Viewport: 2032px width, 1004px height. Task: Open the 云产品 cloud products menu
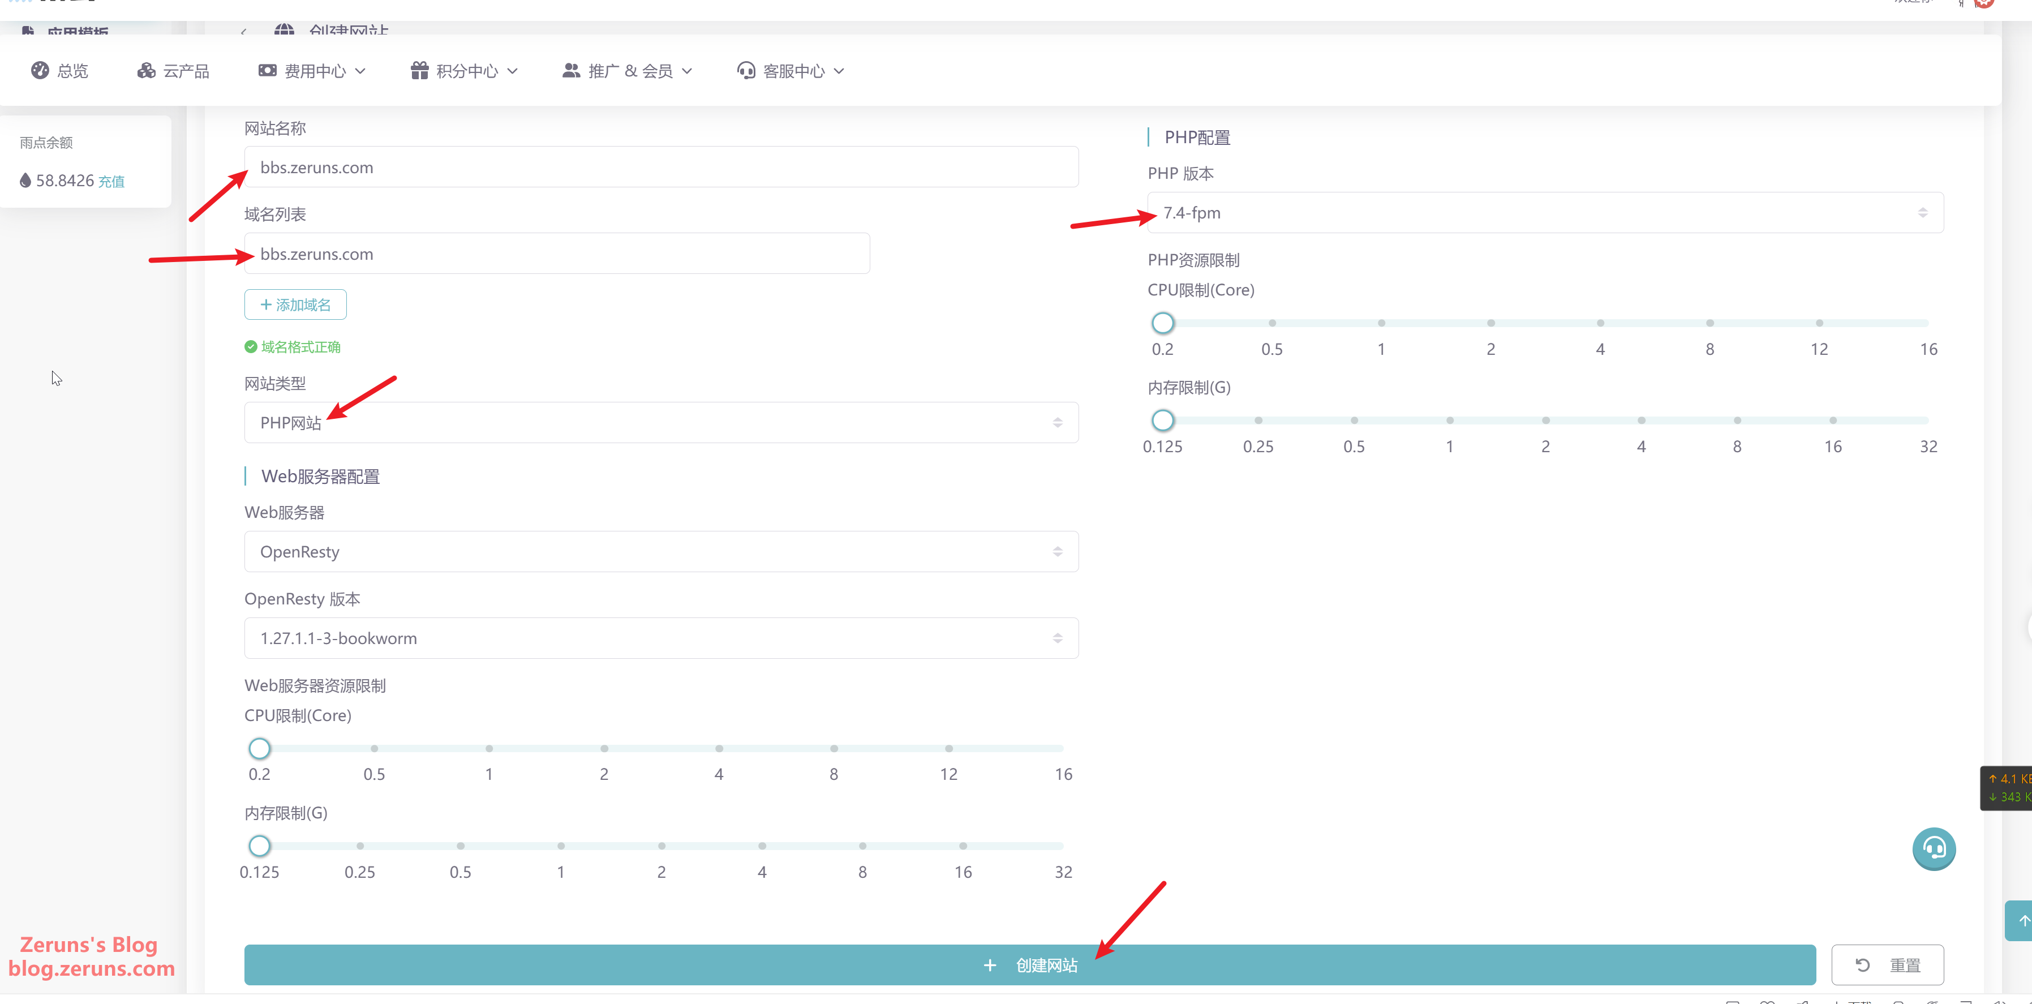(x=173, y=71)
